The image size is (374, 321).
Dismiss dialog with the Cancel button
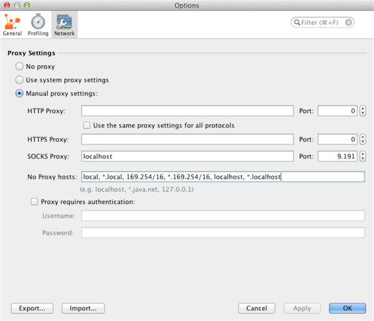pyautogui.click(x=257, y=308)
